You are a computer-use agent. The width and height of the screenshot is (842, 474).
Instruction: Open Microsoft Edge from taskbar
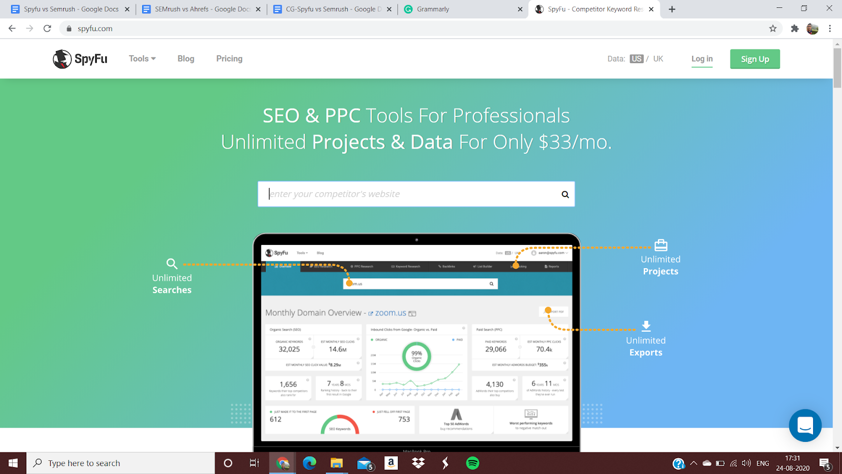pyautogui.click(x=309, y=463)
